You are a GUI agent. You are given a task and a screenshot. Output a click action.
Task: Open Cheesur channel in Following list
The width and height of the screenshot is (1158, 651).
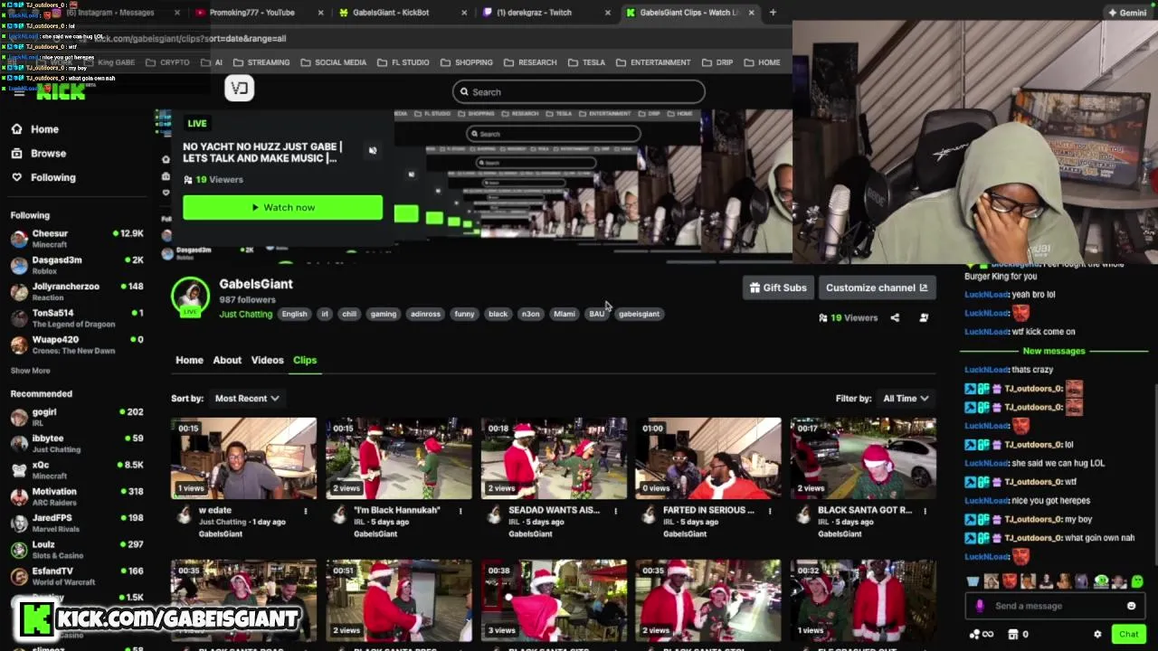coord(76,239)
